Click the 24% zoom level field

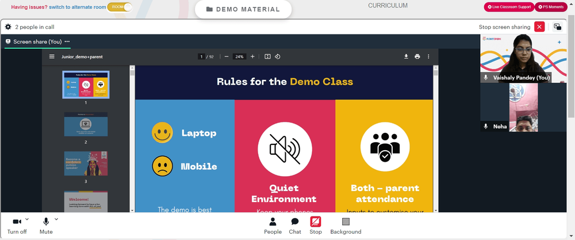coord(239,56)
